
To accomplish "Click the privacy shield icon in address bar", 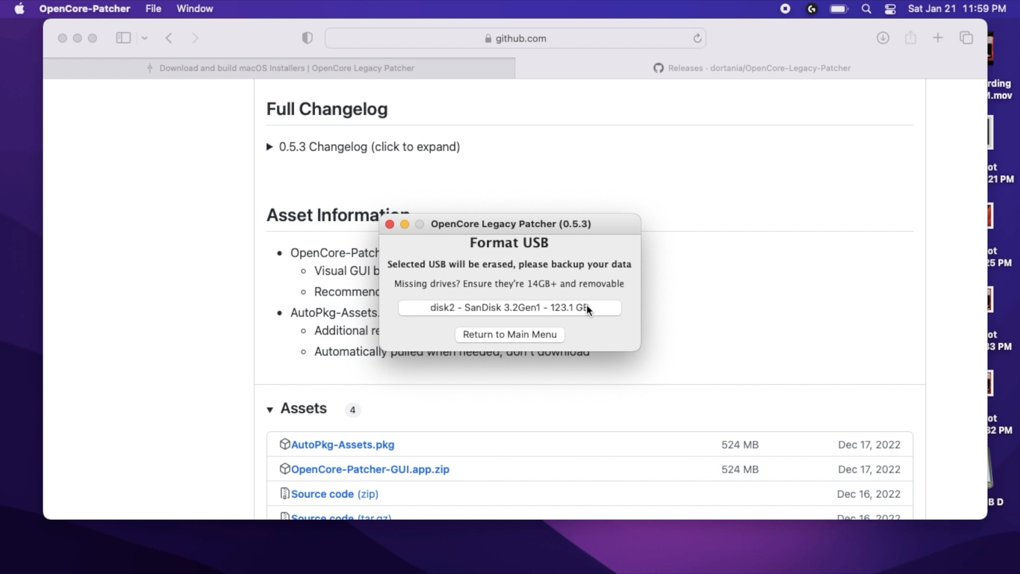I will tap(308, 38).
